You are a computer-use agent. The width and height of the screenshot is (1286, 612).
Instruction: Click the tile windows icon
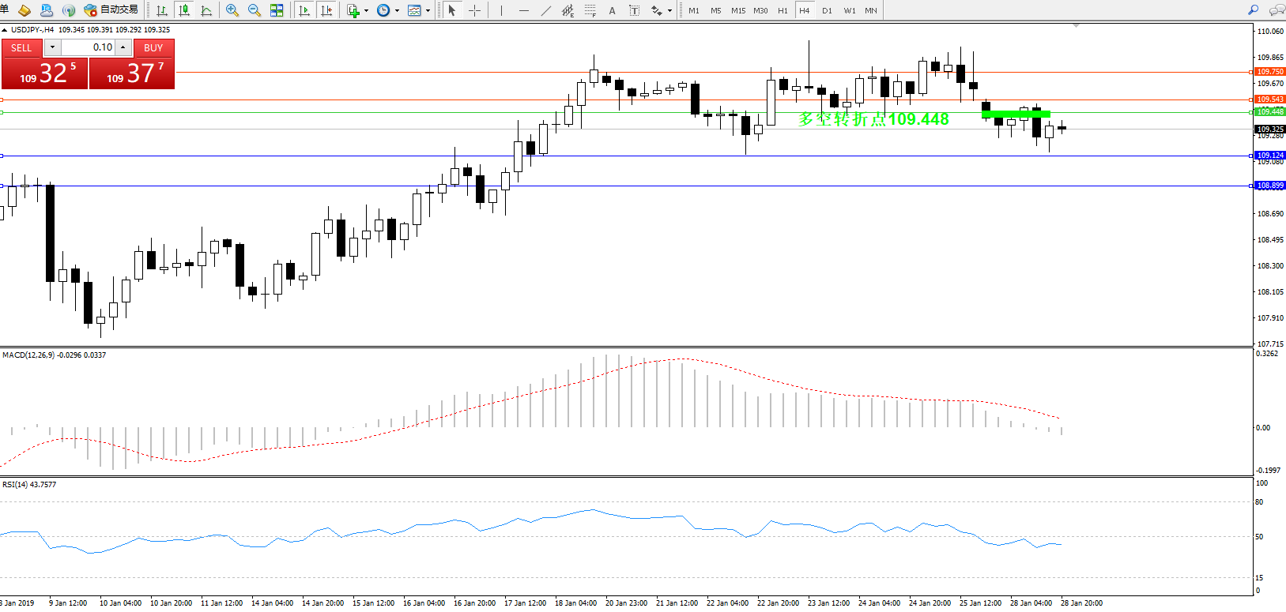(277, 10)
